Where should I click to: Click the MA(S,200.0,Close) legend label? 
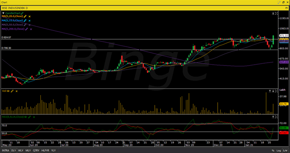coord(13,29)
